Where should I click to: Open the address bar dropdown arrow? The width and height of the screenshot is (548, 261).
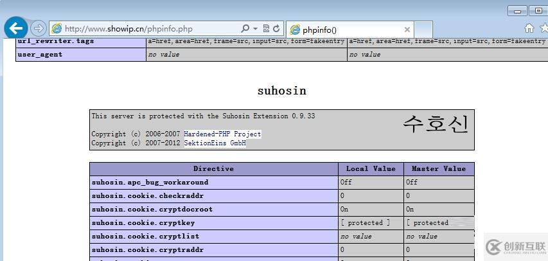[x=256, y=29]
